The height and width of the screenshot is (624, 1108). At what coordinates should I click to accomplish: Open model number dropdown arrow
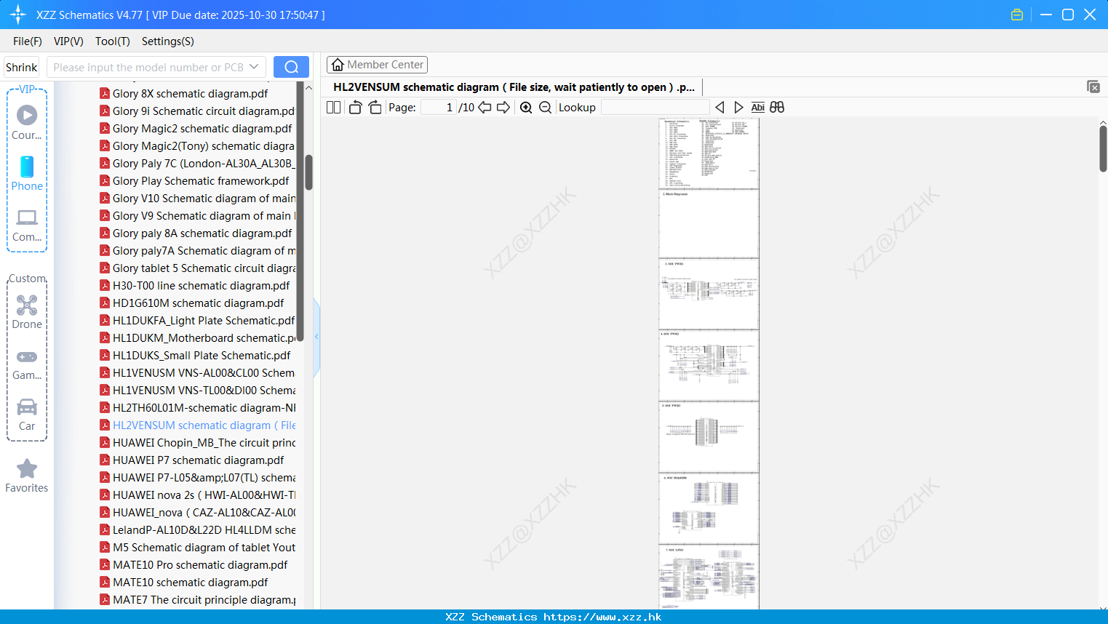254,67
